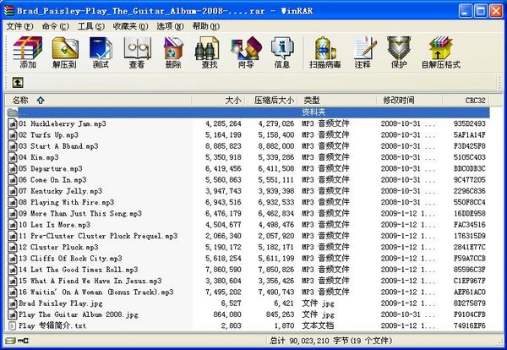Sort by 类型 column header
This screenshot has width=507, height=350.
(x=337, y=101)
